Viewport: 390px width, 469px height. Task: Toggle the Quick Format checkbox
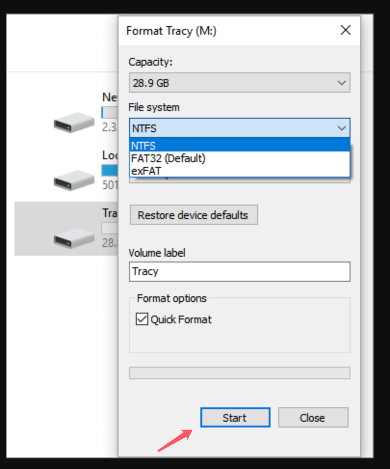pos(142,319)
